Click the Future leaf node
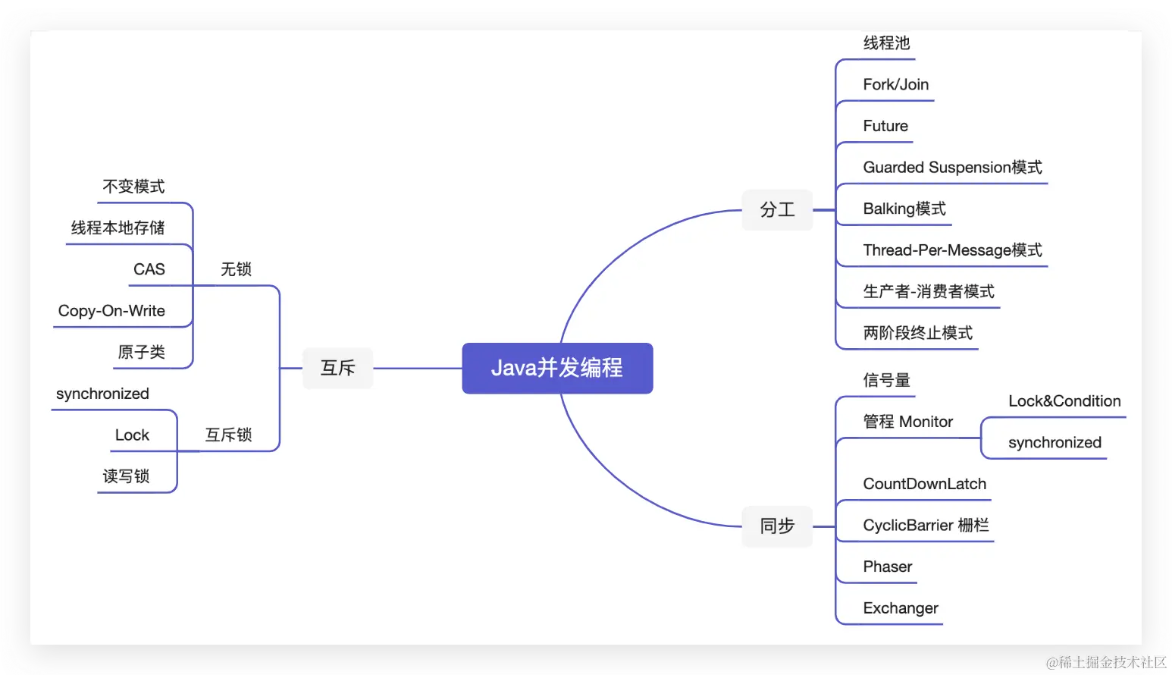The height and width of the screenshot is (675, 1172). [x=885, y=126]
